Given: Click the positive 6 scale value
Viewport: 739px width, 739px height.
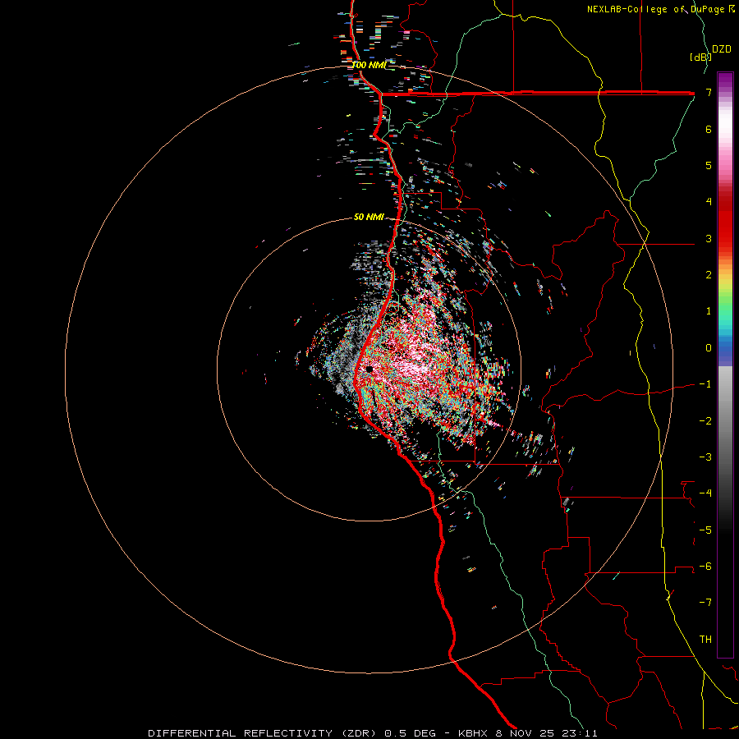Looking at the screenshot, I should [x=709, y=129].
